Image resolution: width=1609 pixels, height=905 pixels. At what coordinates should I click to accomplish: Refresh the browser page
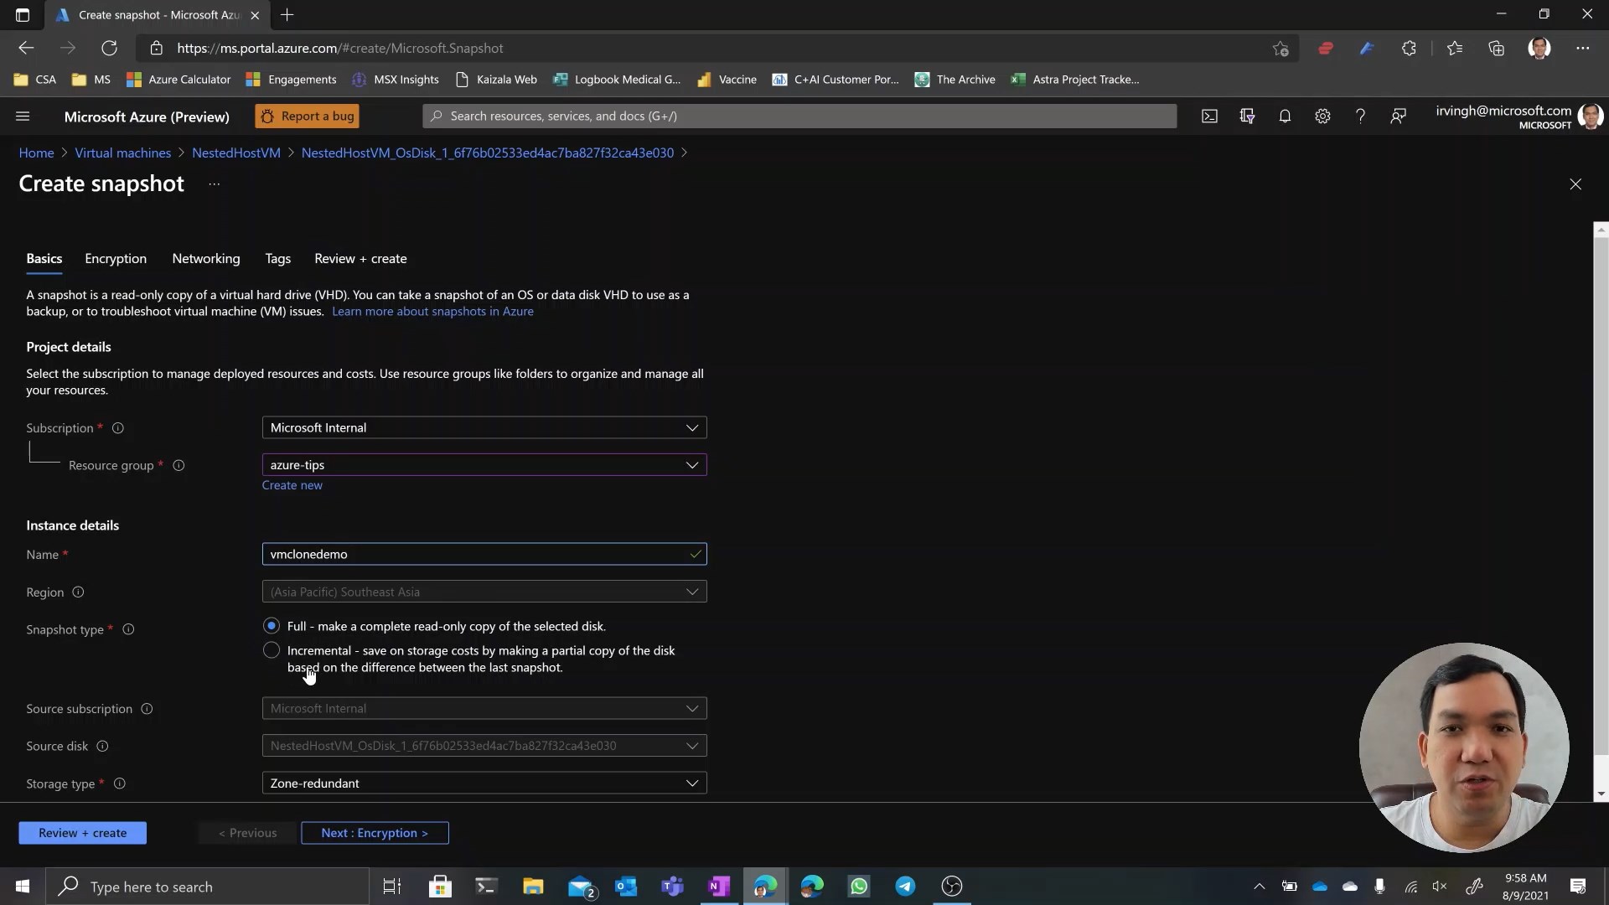pos(109,49)
